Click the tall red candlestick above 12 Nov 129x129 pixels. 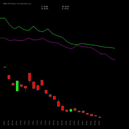coord(30,77)
